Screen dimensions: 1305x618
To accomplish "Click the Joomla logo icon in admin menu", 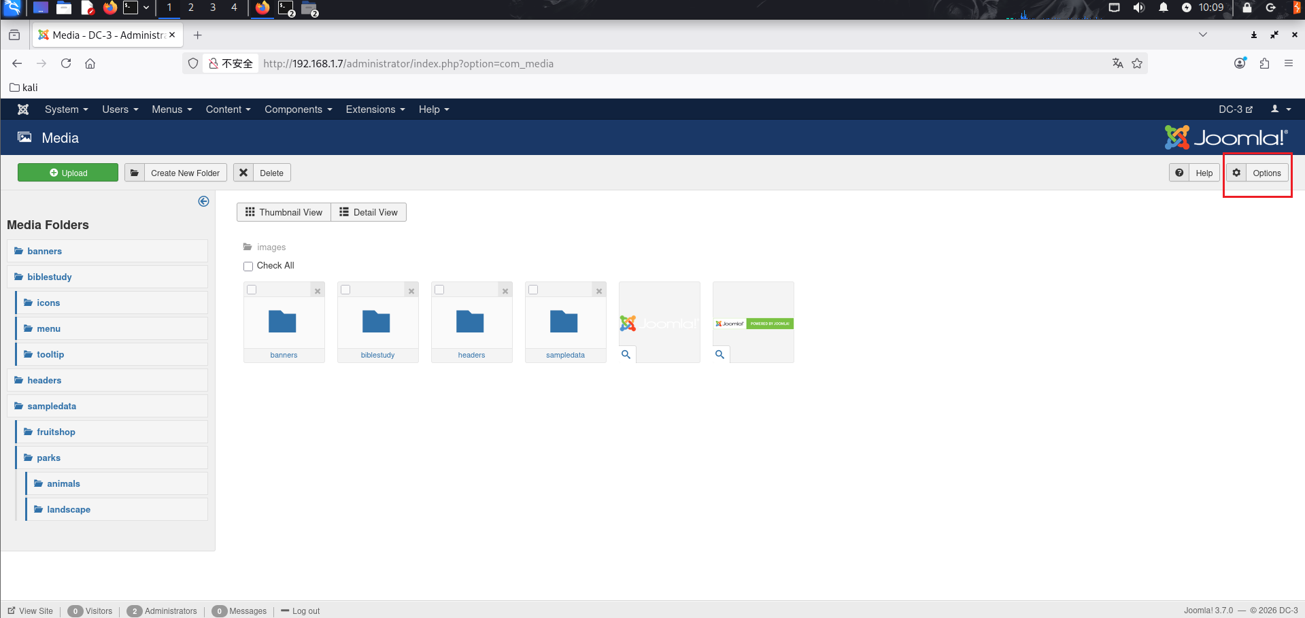I will coord(23,109).
